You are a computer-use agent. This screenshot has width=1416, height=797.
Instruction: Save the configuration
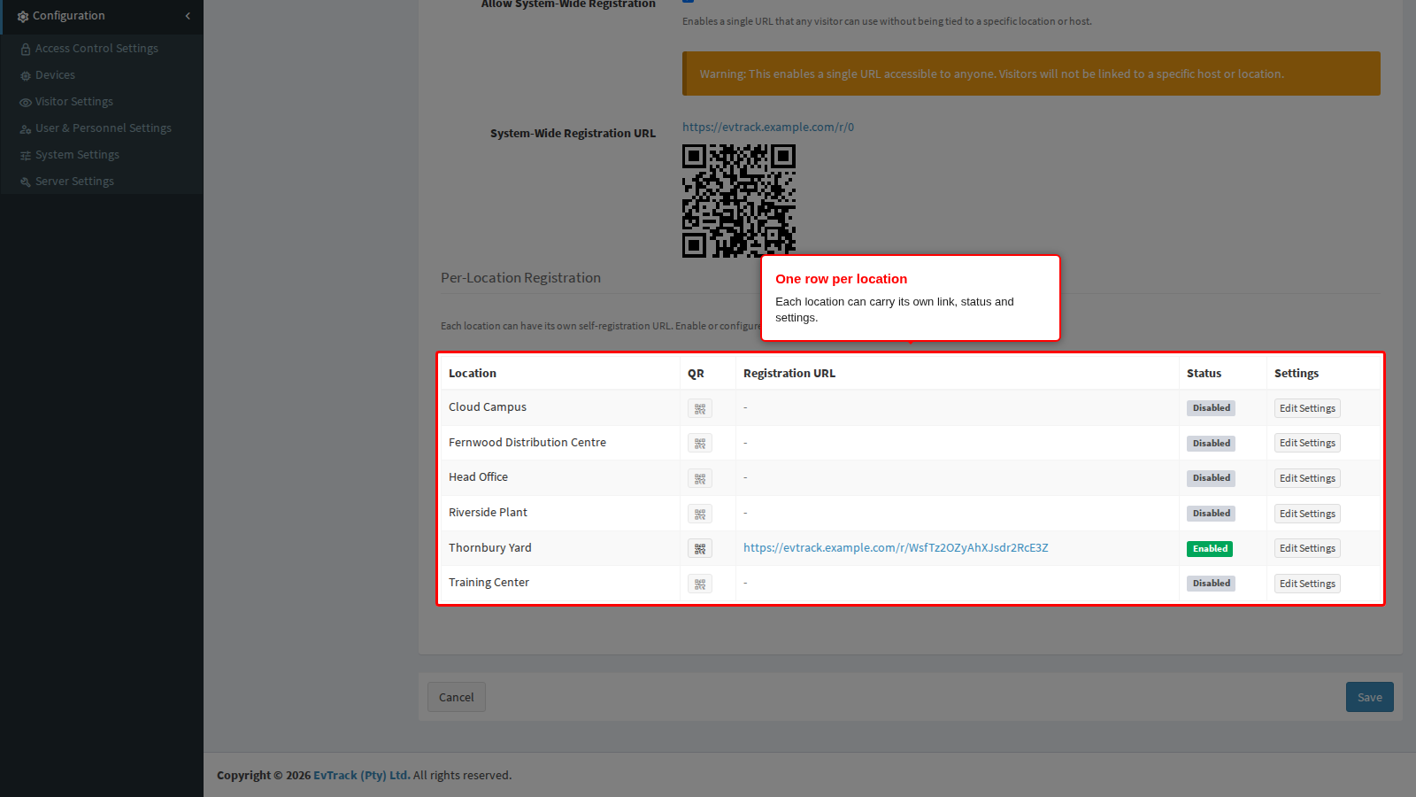(1370, 697)
